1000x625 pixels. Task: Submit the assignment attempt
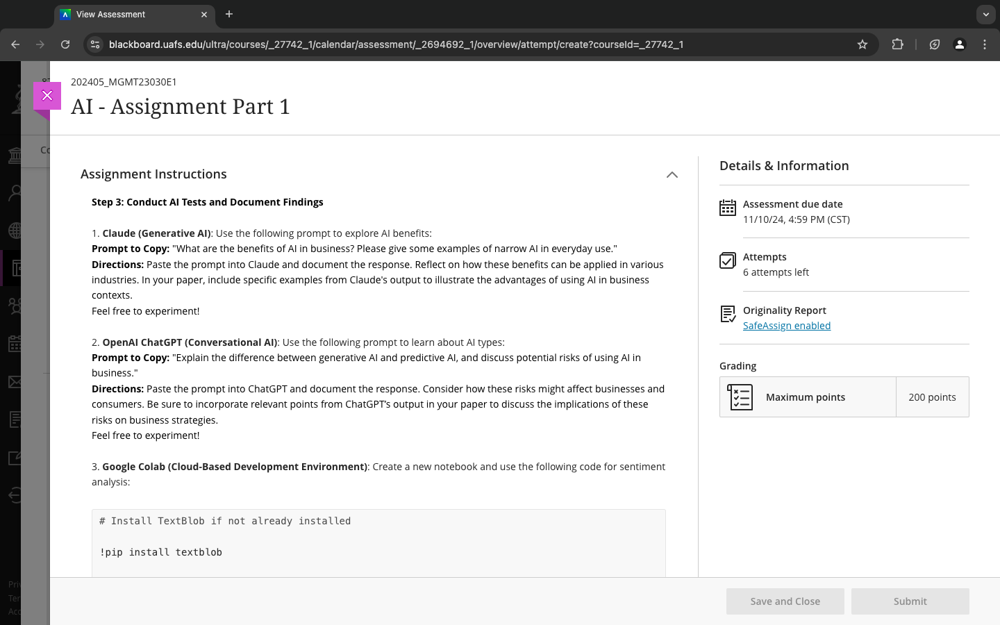(x=910, y=601)
